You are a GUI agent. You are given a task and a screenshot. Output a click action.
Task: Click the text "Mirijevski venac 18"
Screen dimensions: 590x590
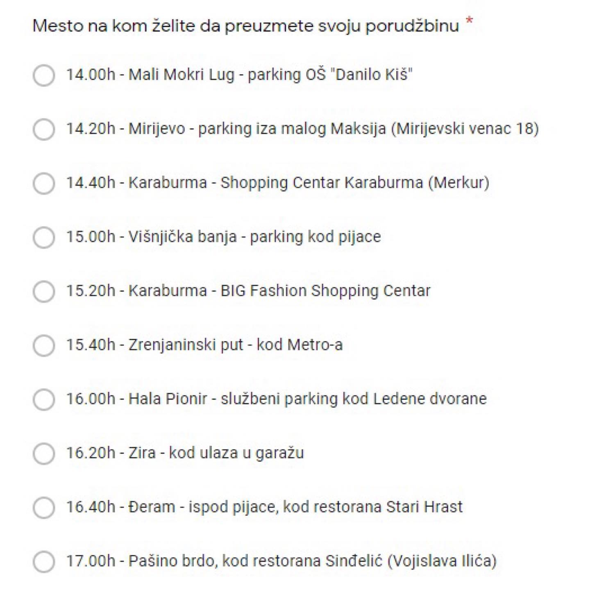(x=465, y=129)
